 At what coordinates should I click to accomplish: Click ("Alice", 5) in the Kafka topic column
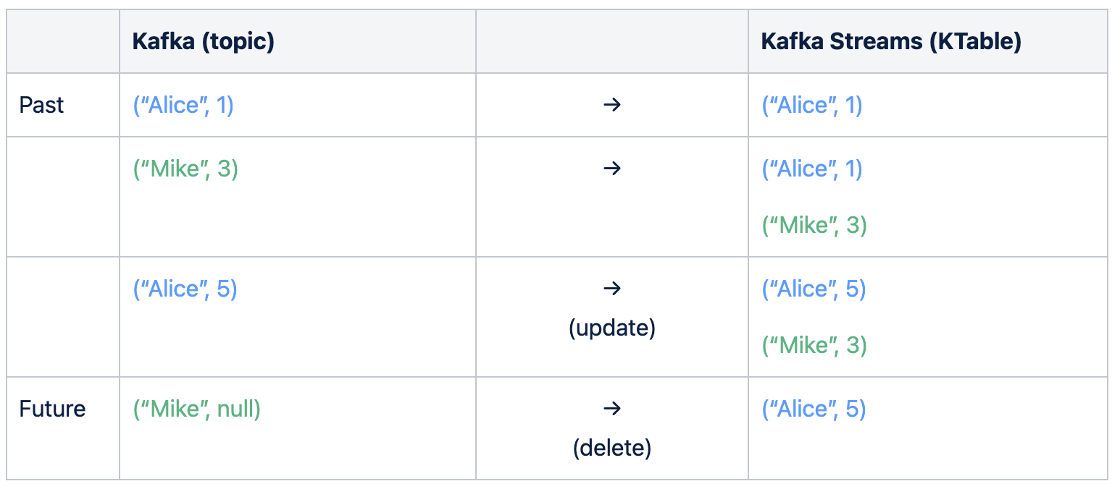(x=185, y=289)
